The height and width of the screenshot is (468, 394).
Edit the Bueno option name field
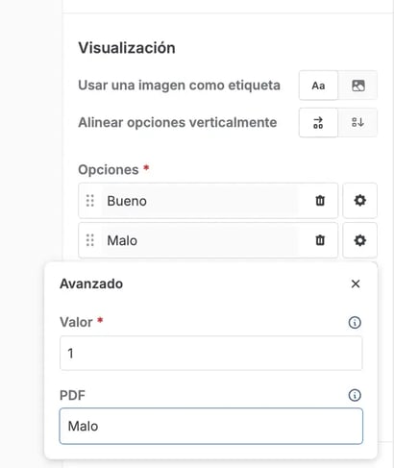click(200, 201)
